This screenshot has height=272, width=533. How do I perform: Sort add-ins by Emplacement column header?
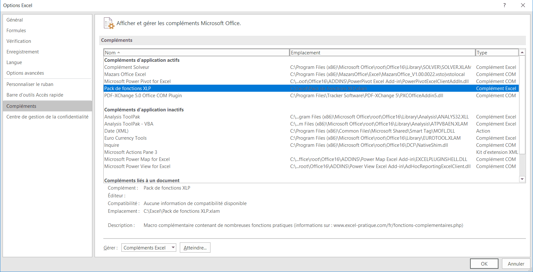[x=382, y=52]
